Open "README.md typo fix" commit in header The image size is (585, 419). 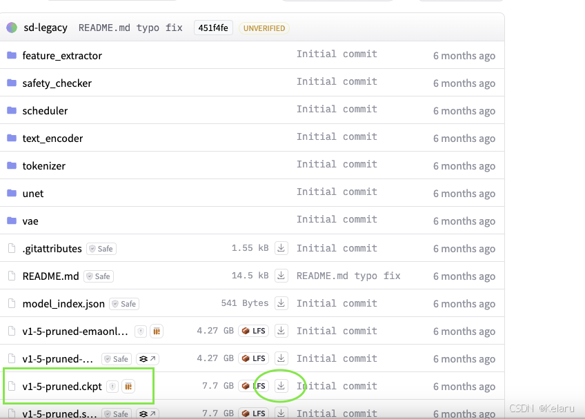[x=130, y=28]
